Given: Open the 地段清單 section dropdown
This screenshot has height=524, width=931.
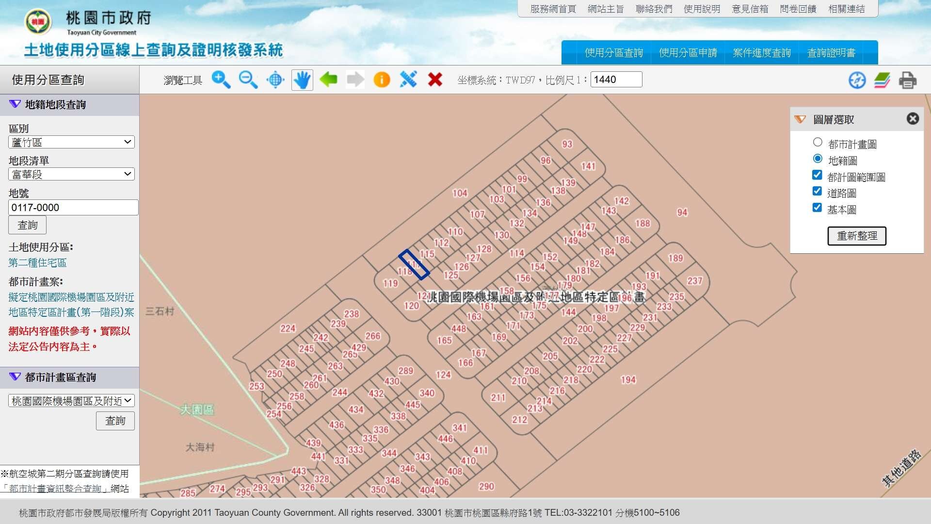Looking at the screenshot, I should point(71,174).
